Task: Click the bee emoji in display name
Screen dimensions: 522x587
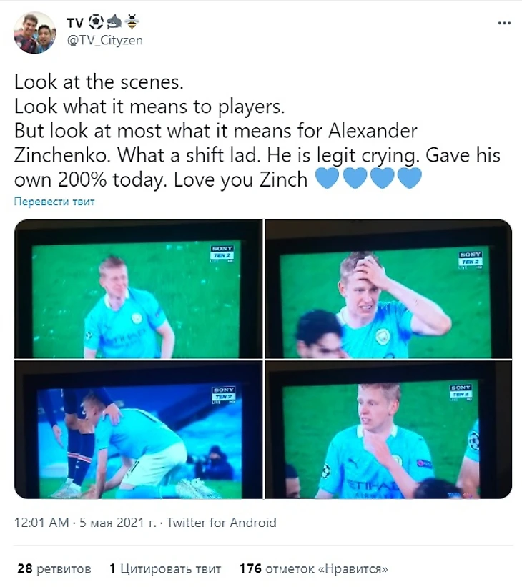Action: pyautogui.click(x=132, y=23)
